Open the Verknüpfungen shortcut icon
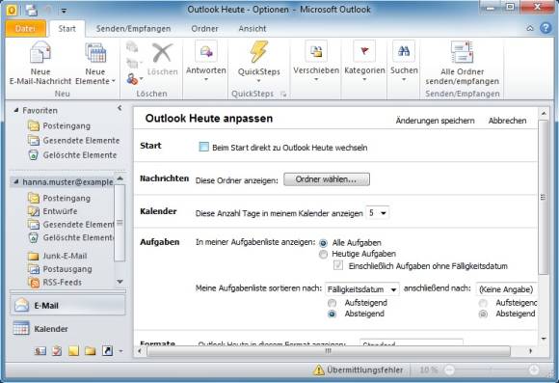Viewport: 559px width, 383px height. click(107, 351)
